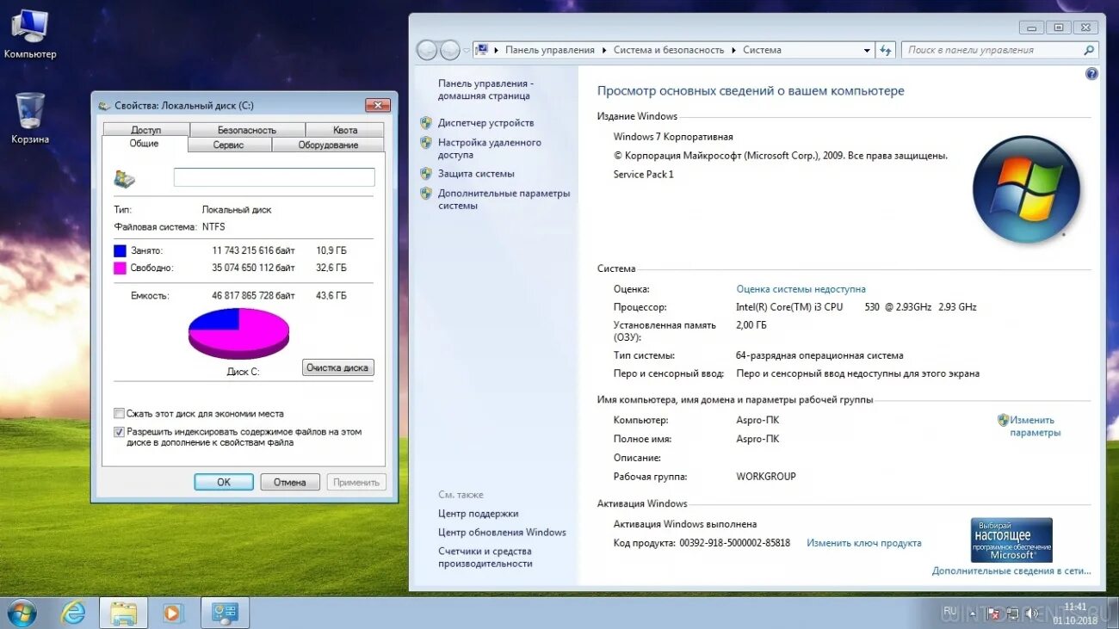Open the Корзина recycle bin icon

(30, 119)
